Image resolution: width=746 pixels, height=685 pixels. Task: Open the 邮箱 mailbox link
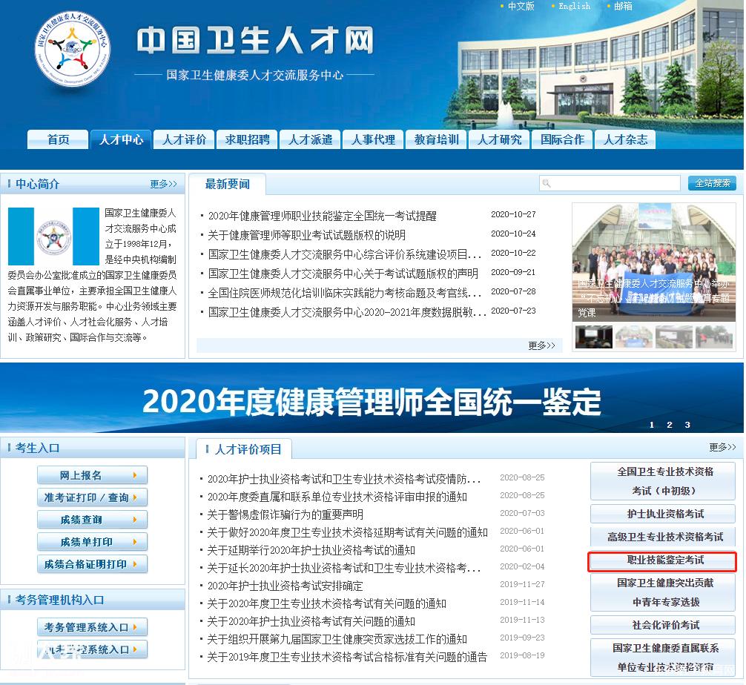click(x=623, y=6)
